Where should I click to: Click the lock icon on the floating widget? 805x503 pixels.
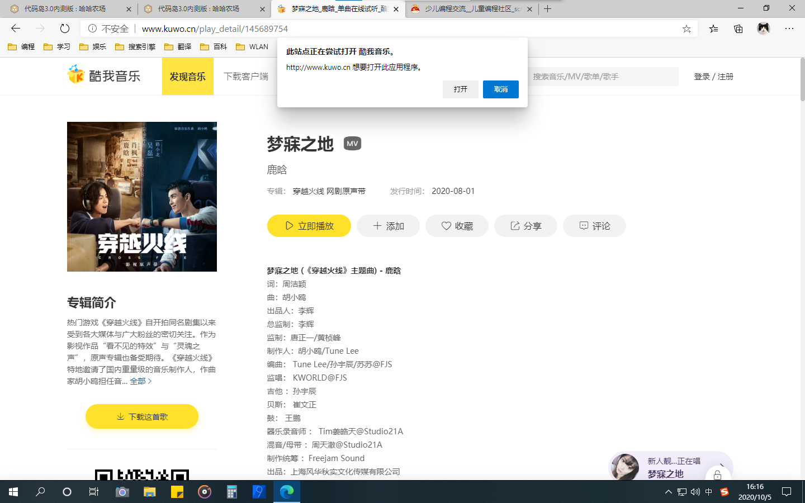(x=717, y=475)
